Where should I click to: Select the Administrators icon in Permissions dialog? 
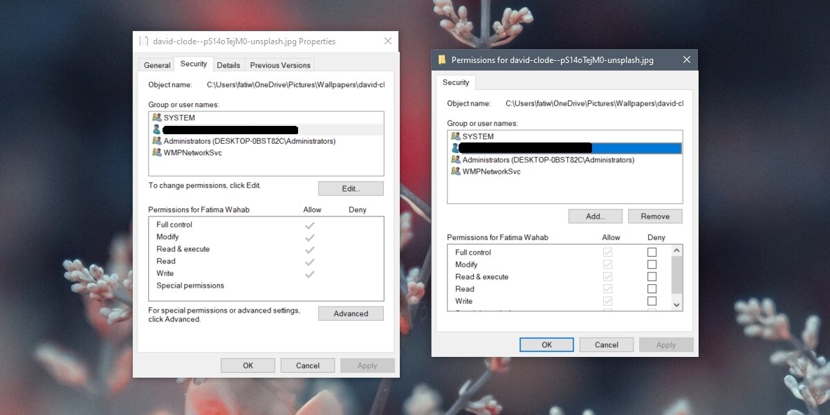coord(456,160)
